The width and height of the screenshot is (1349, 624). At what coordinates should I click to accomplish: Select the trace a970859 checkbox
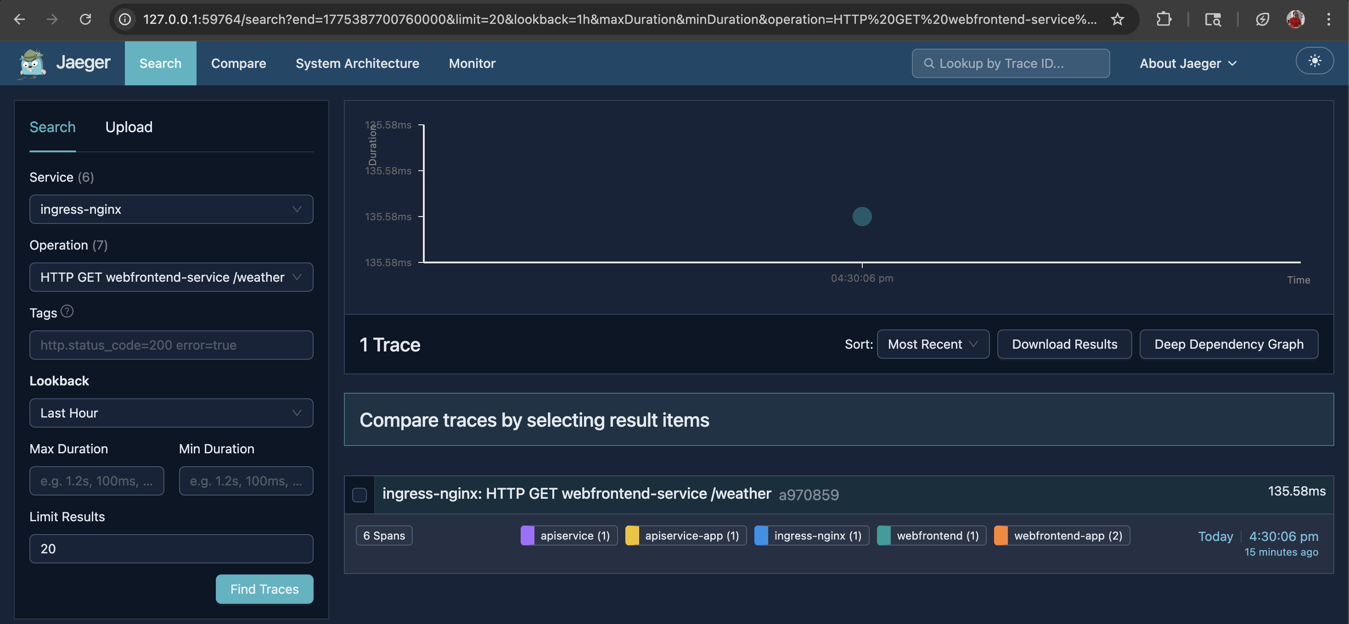[x=359, y=495]
